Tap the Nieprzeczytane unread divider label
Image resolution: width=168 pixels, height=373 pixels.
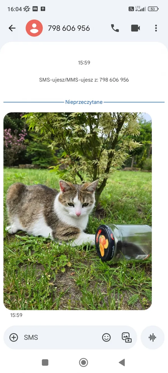click(84, 102)
